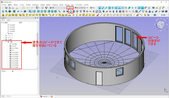Switch to the タスク tab in combo view
169x98 pixels.
point(9,20)
